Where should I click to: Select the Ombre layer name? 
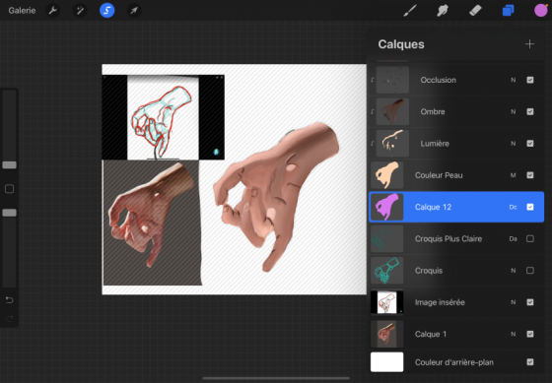coord(433,111)
